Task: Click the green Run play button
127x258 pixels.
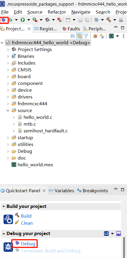Action: tap(23, 20)
